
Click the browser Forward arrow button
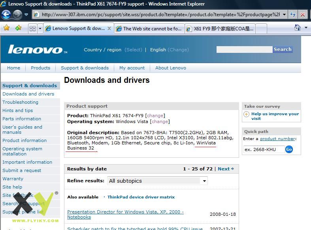(17, 15)
